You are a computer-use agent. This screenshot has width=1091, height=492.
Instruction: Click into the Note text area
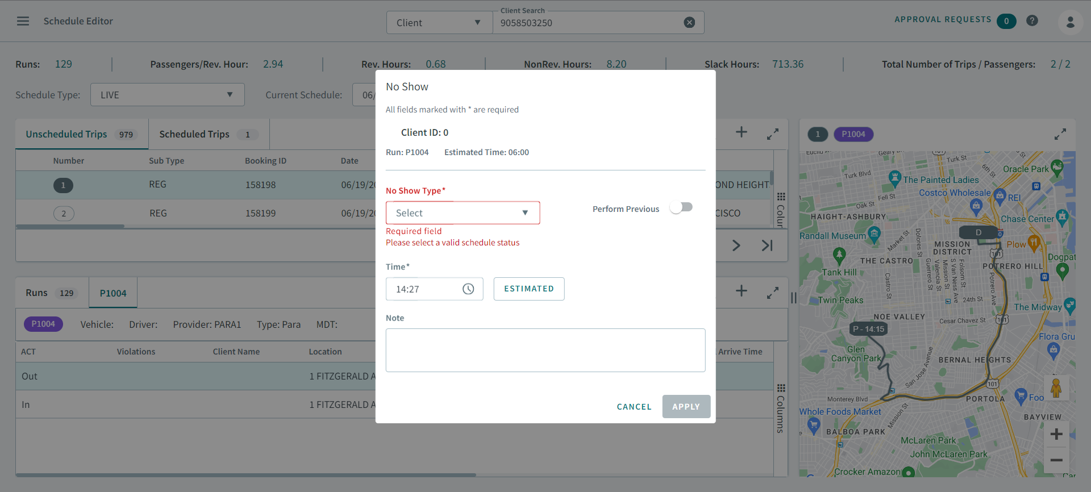point(545,350)
